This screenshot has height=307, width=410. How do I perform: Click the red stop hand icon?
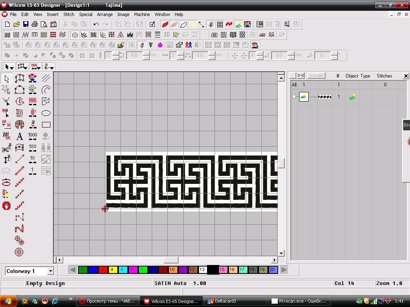coord(6,206)
